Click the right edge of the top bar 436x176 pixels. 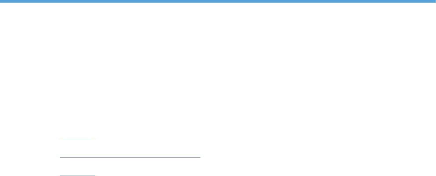pyautogui.click(x=434, y=1)
